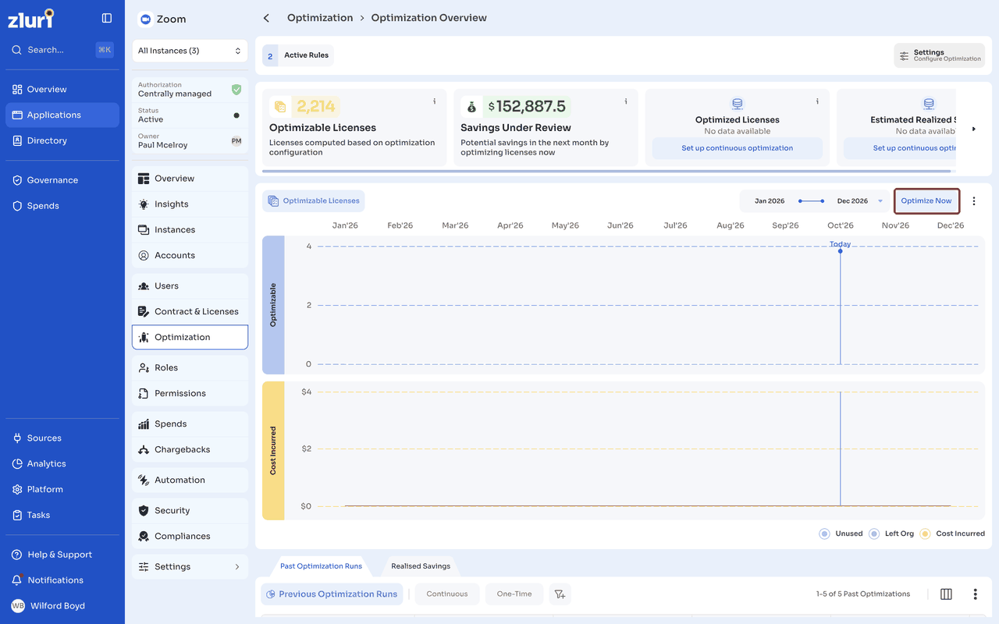Open column settings for past optimizations
The width and height of the screenshot is (999, 624).
point(946,594)
